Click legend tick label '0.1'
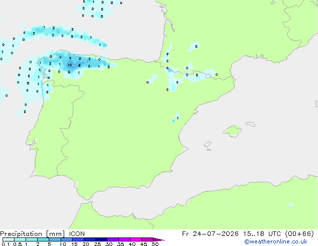318x246 pixels. (x=6, y=244)
